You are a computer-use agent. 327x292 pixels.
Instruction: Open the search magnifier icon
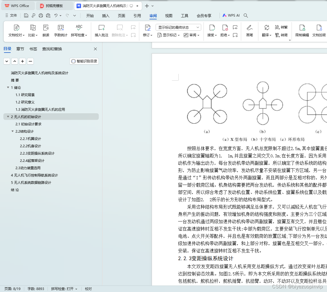coord(246,15)
